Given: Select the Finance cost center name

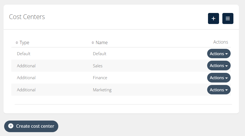Looking at the screenshot, I should pyautogui.click(x=100, y=78).
